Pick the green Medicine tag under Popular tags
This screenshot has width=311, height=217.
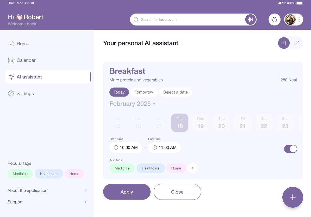click(x=20, y=174)
